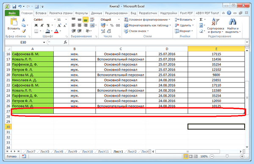
Task: Open Сортировка и фильтр menu
Action: (215, 25)
